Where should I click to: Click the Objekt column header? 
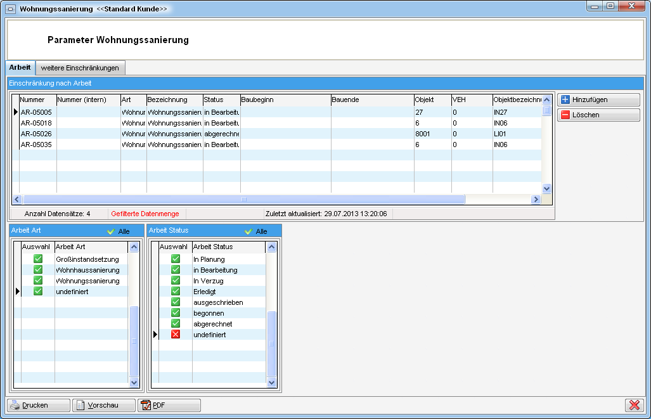(x=432, y=100)
